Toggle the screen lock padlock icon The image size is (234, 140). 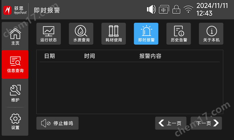pyautogui.click(x=176, y=9)
